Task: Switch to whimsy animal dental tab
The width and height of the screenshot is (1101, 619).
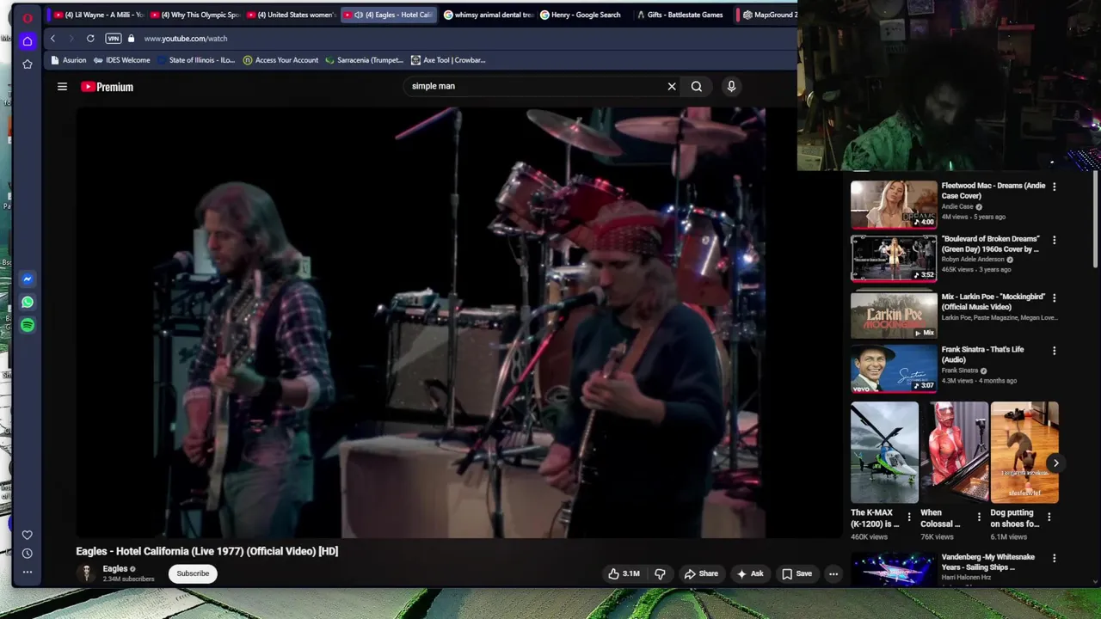Action: [x=489, y=15]
